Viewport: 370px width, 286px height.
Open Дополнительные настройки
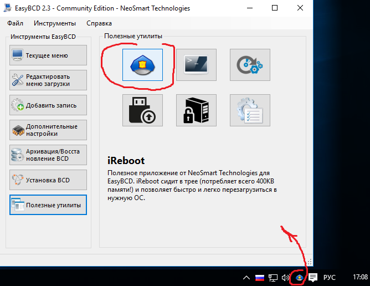[48, 130]
